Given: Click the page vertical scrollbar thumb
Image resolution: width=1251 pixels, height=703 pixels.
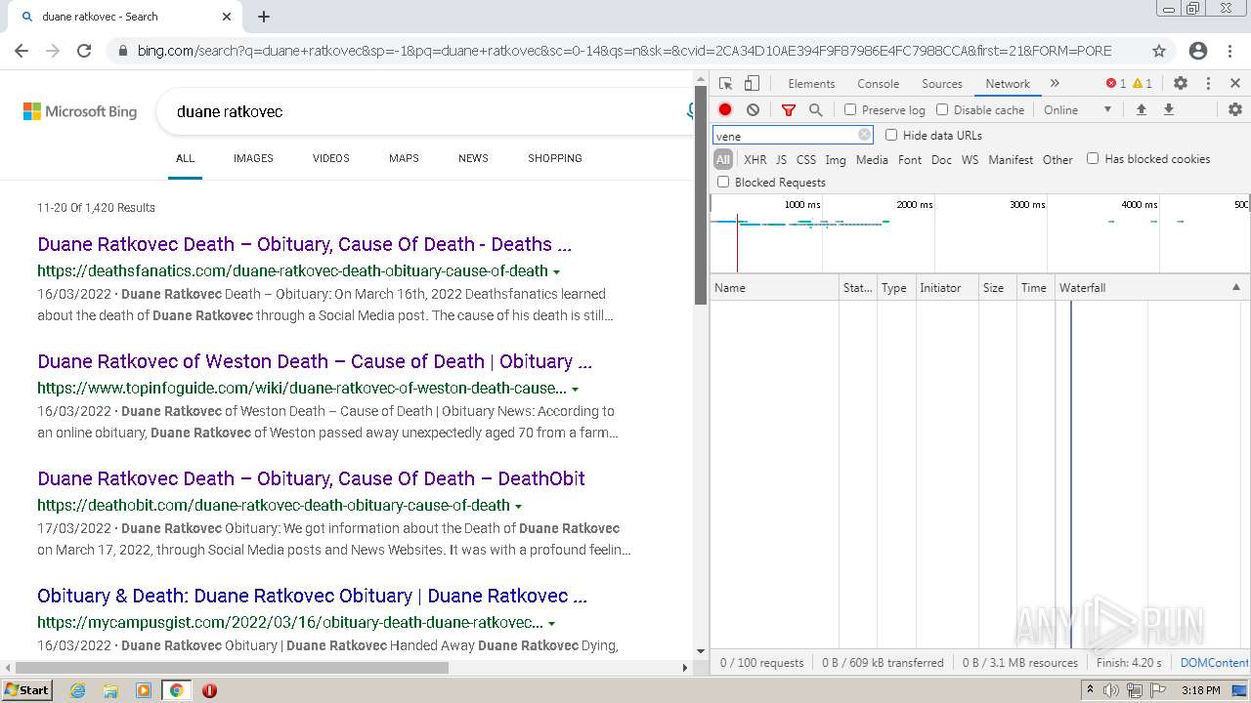Looking at the screenshot, I should tap(700, 195).
